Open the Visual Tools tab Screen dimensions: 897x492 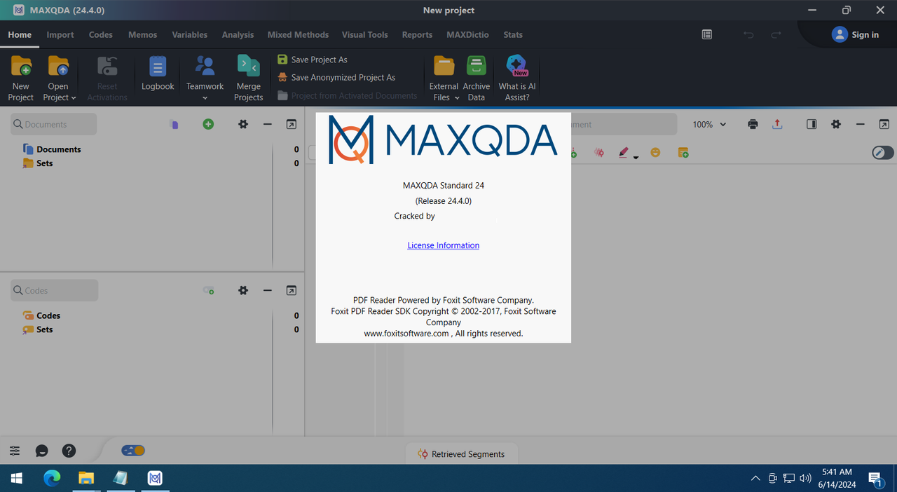(365, 34)
